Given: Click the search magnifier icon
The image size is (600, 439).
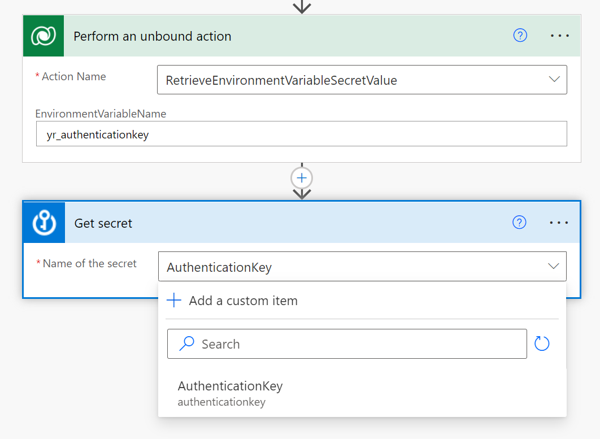Looking at the screenshot, I should click(x=186, y=344).
